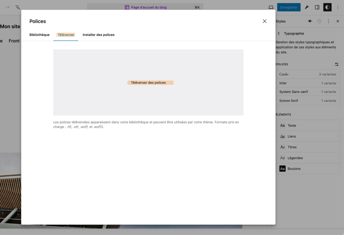Click the Enregistrer button

(x=289, y=7)
